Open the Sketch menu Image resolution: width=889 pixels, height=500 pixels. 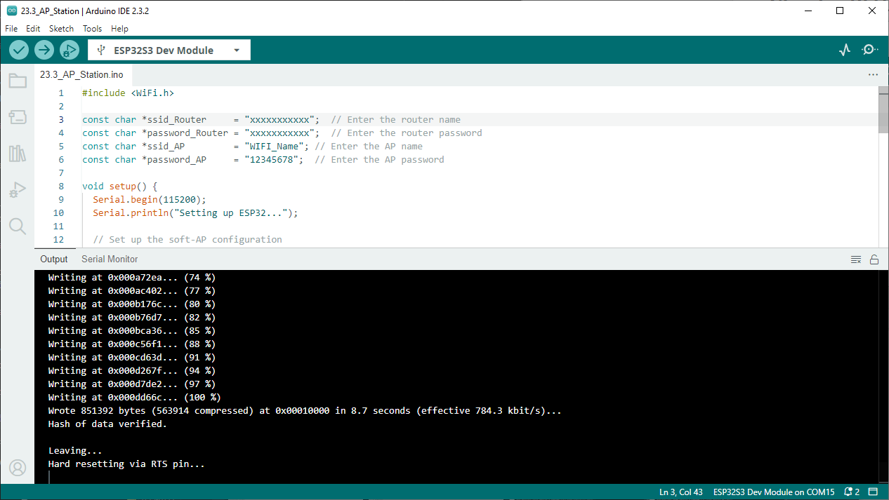(61, 29)
